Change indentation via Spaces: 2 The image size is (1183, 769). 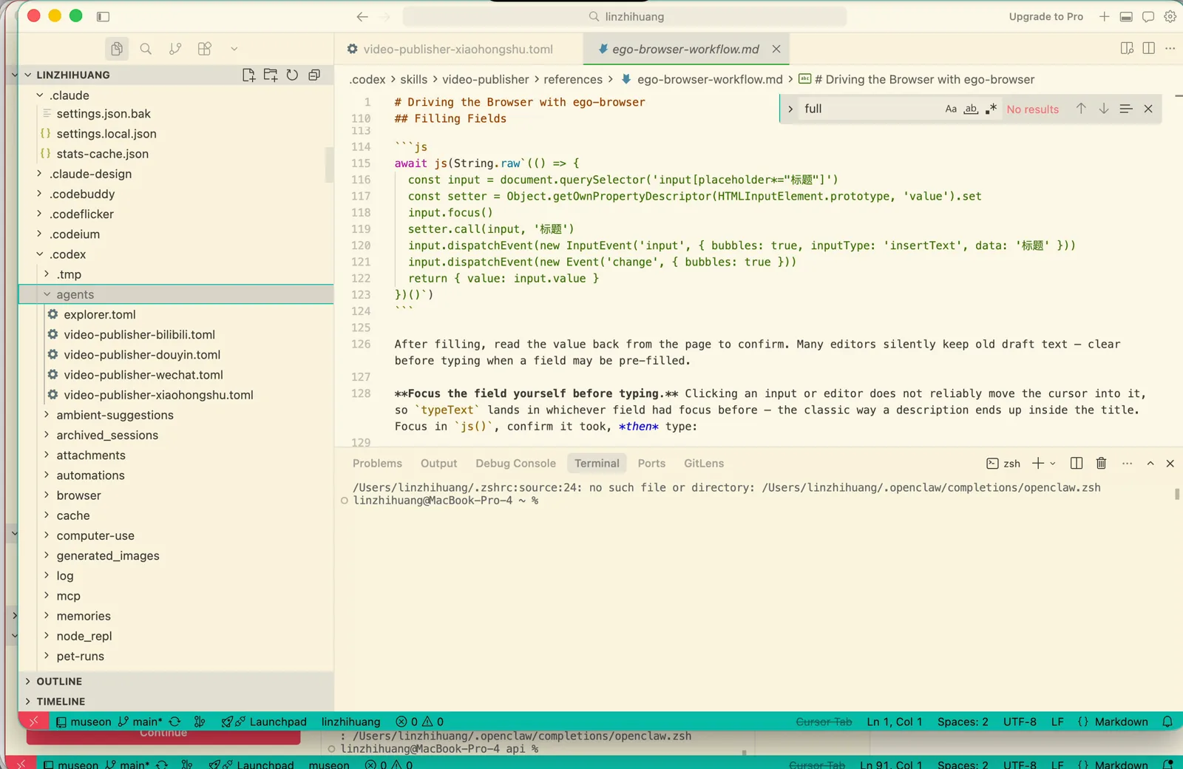(963, 722)
